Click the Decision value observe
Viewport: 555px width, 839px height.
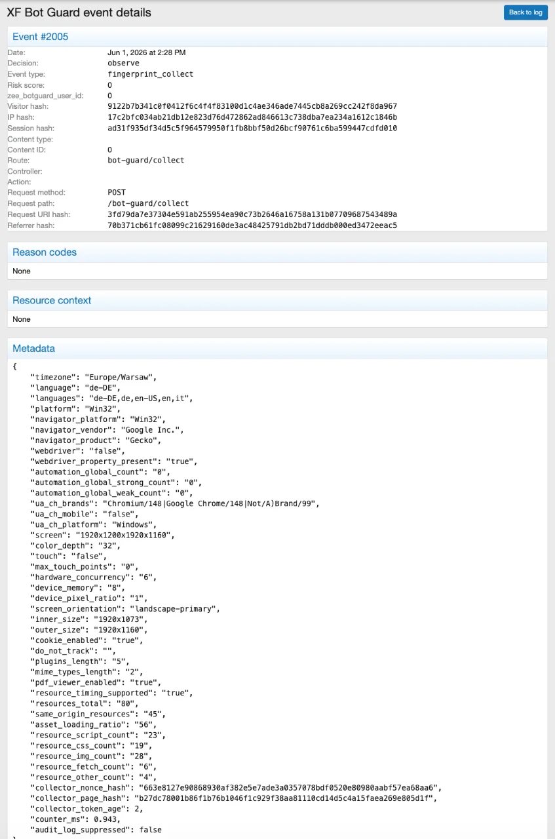(x=123, y=63)
